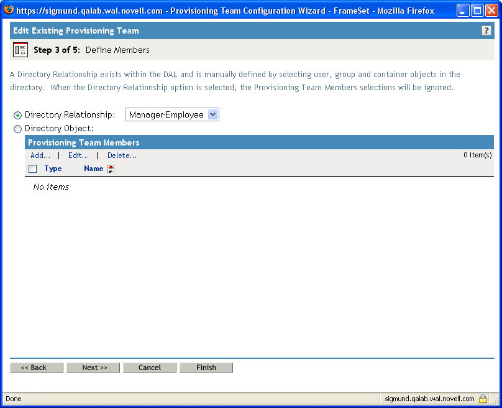The image size is (502, 408).
Task: Click the security padlock in status bar
Action: (x=483, y=399)
